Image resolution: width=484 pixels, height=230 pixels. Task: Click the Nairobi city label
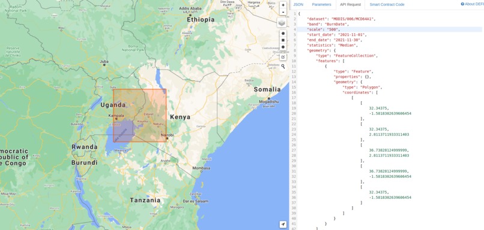[x=168, y=135]
